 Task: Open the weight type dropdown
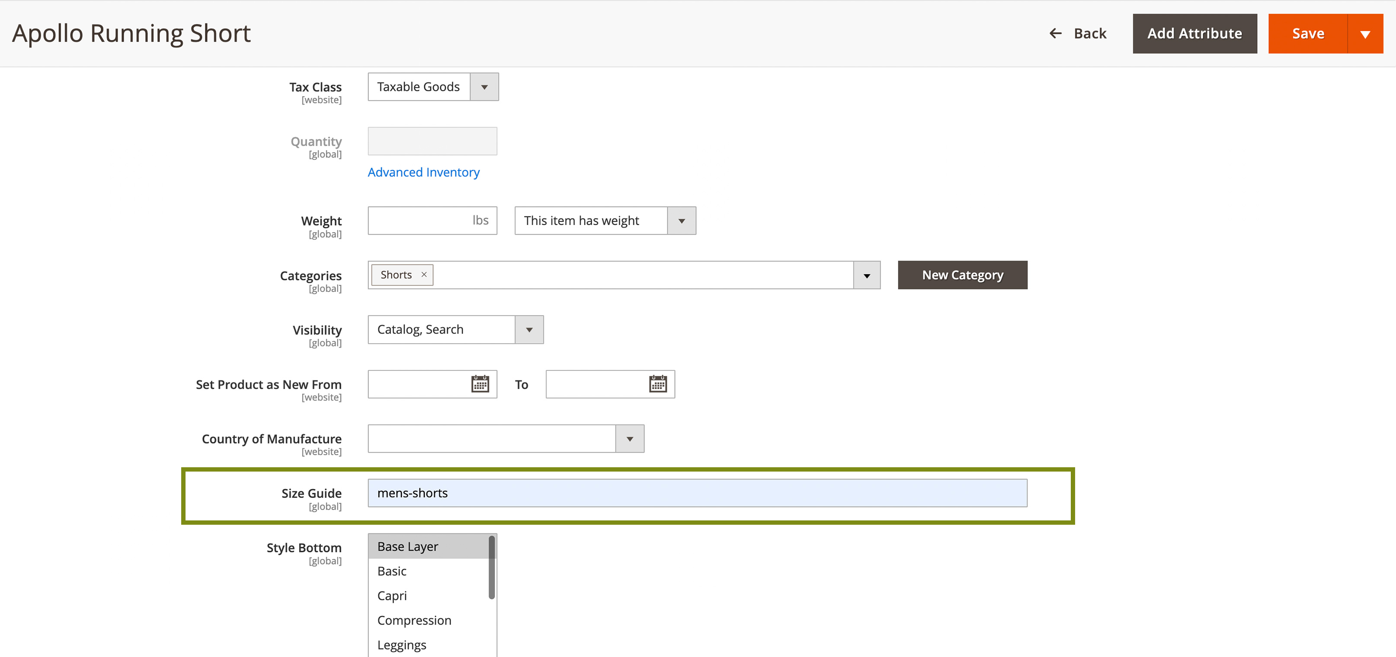pos(681,220)
